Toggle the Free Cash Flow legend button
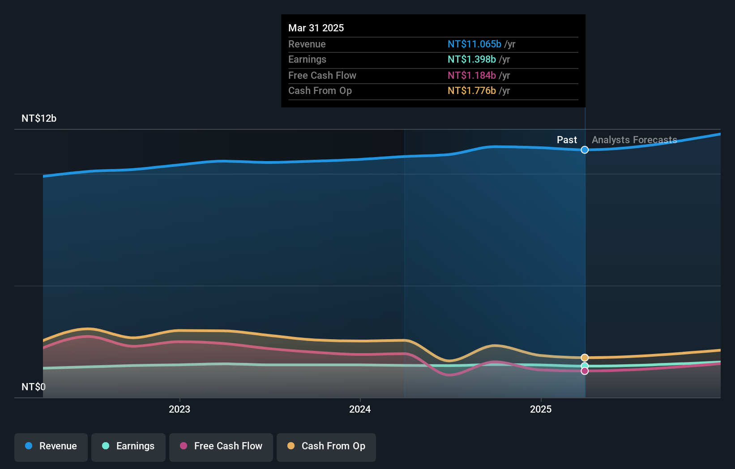The height and width of the screenshot is (469, 735). 221,447
